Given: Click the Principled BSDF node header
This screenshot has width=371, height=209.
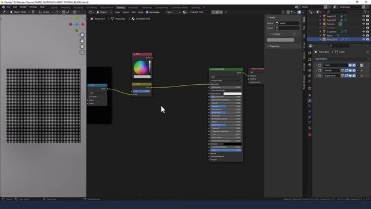Looking at the screenshot, I should (225, 69).
